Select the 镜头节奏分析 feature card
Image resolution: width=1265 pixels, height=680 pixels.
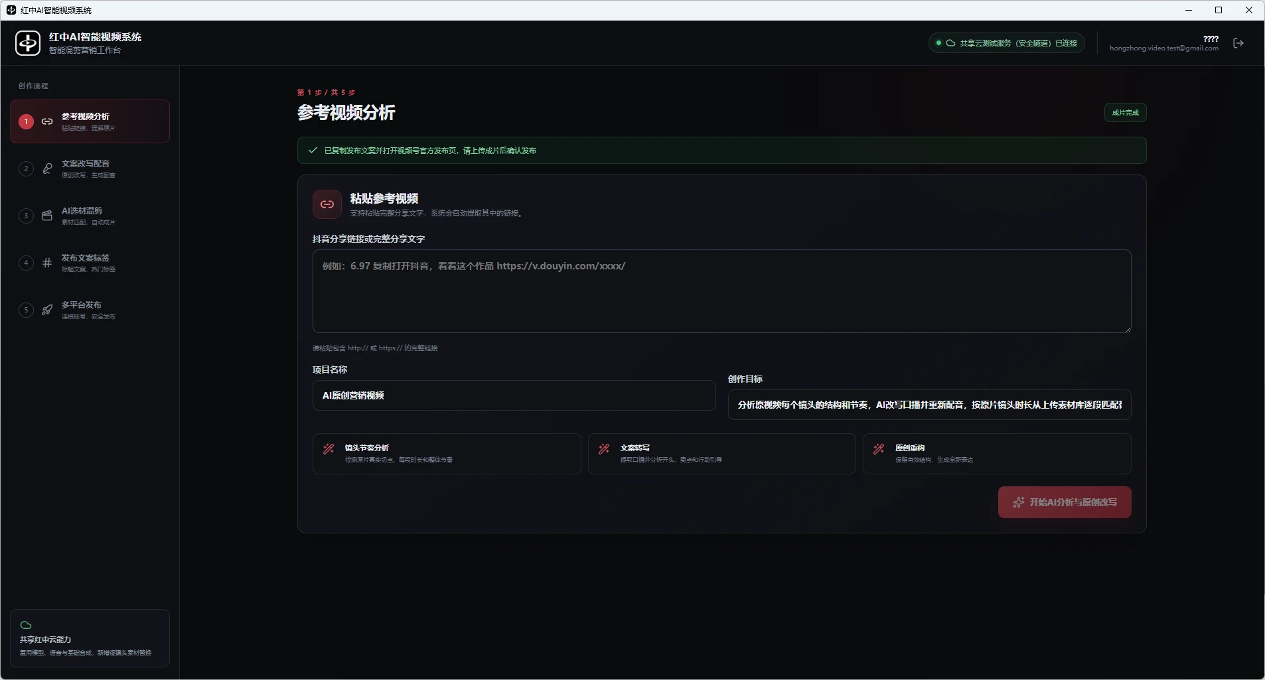(447, 454)
